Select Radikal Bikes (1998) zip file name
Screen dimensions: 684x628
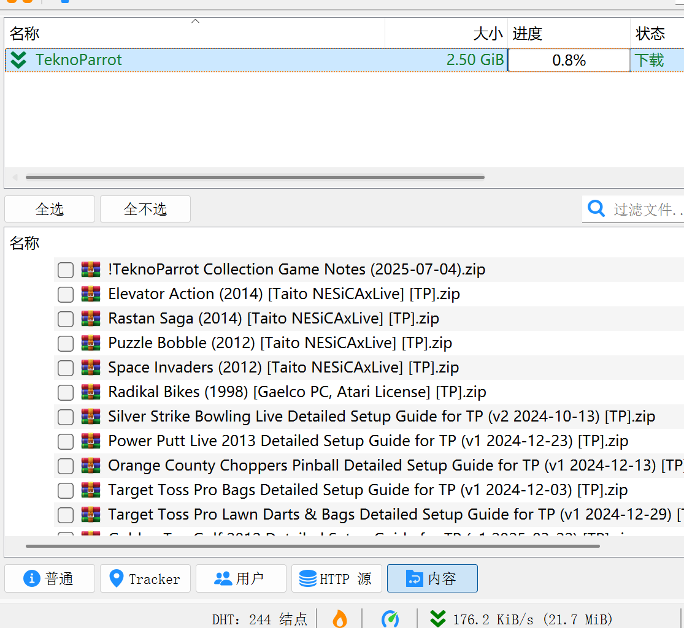(x=297, y=392)
